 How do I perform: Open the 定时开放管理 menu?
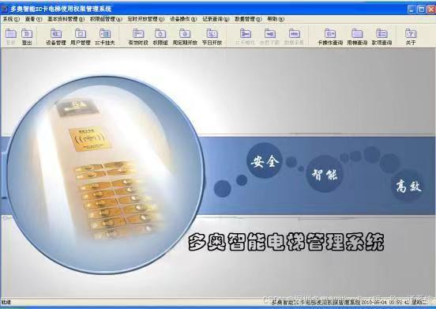tap(145, 19)
